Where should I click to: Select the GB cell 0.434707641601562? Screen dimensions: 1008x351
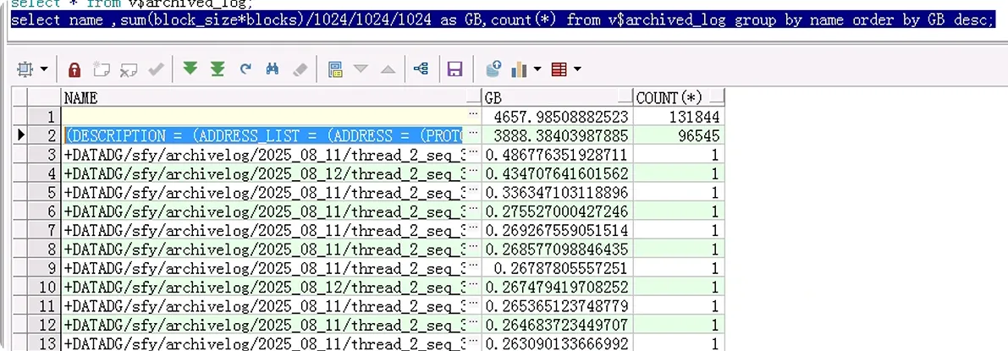click(558, 173)
